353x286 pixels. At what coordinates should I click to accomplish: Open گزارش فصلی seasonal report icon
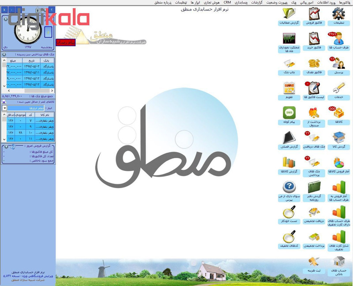tap(289, 137)
